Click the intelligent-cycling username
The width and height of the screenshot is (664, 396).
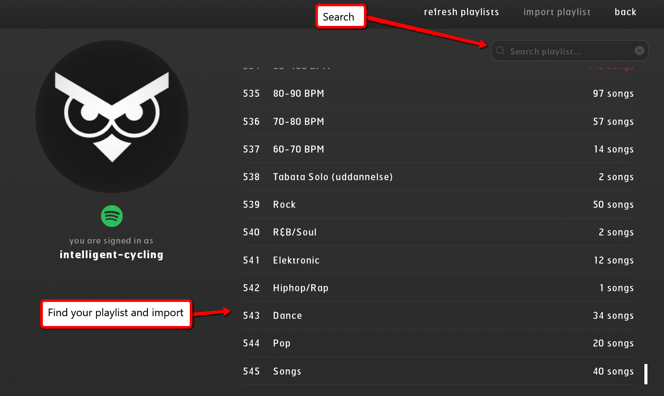112,255
